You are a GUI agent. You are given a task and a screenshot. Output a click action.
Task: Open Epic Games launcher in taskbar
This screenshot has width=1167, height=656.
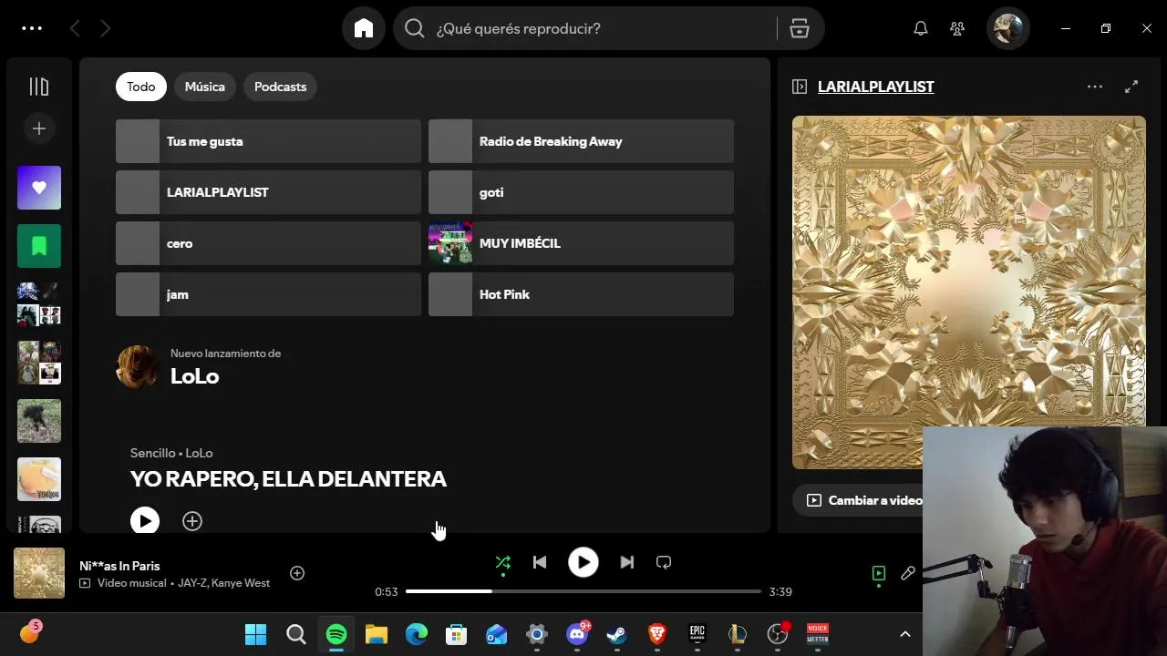[697, 634]
